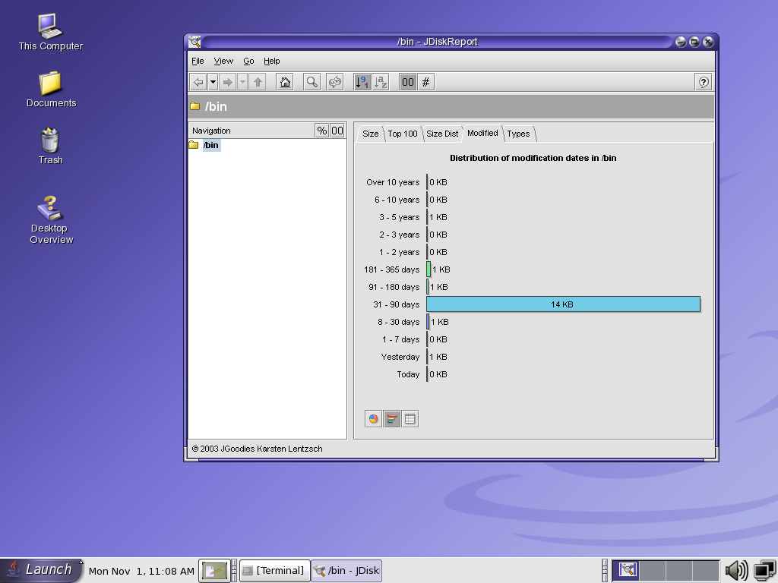
Task: Click the '1 - 7 days' label
Action: click(401, 339)
